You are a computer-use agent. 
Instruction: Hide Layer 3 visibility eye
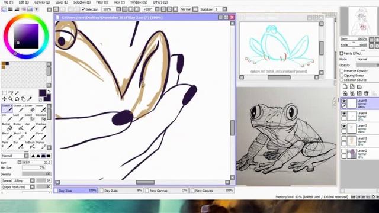pyautogui.click(x=344, y=126)
